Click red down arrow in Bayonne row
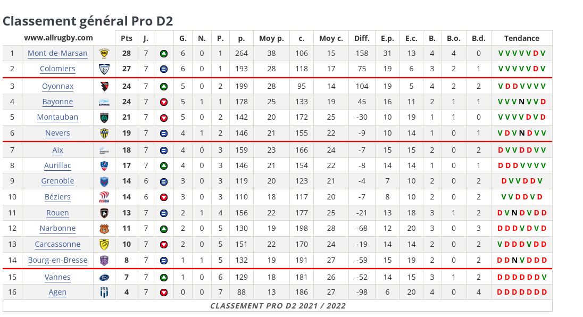Screen dimensions: 583x317 164,102
